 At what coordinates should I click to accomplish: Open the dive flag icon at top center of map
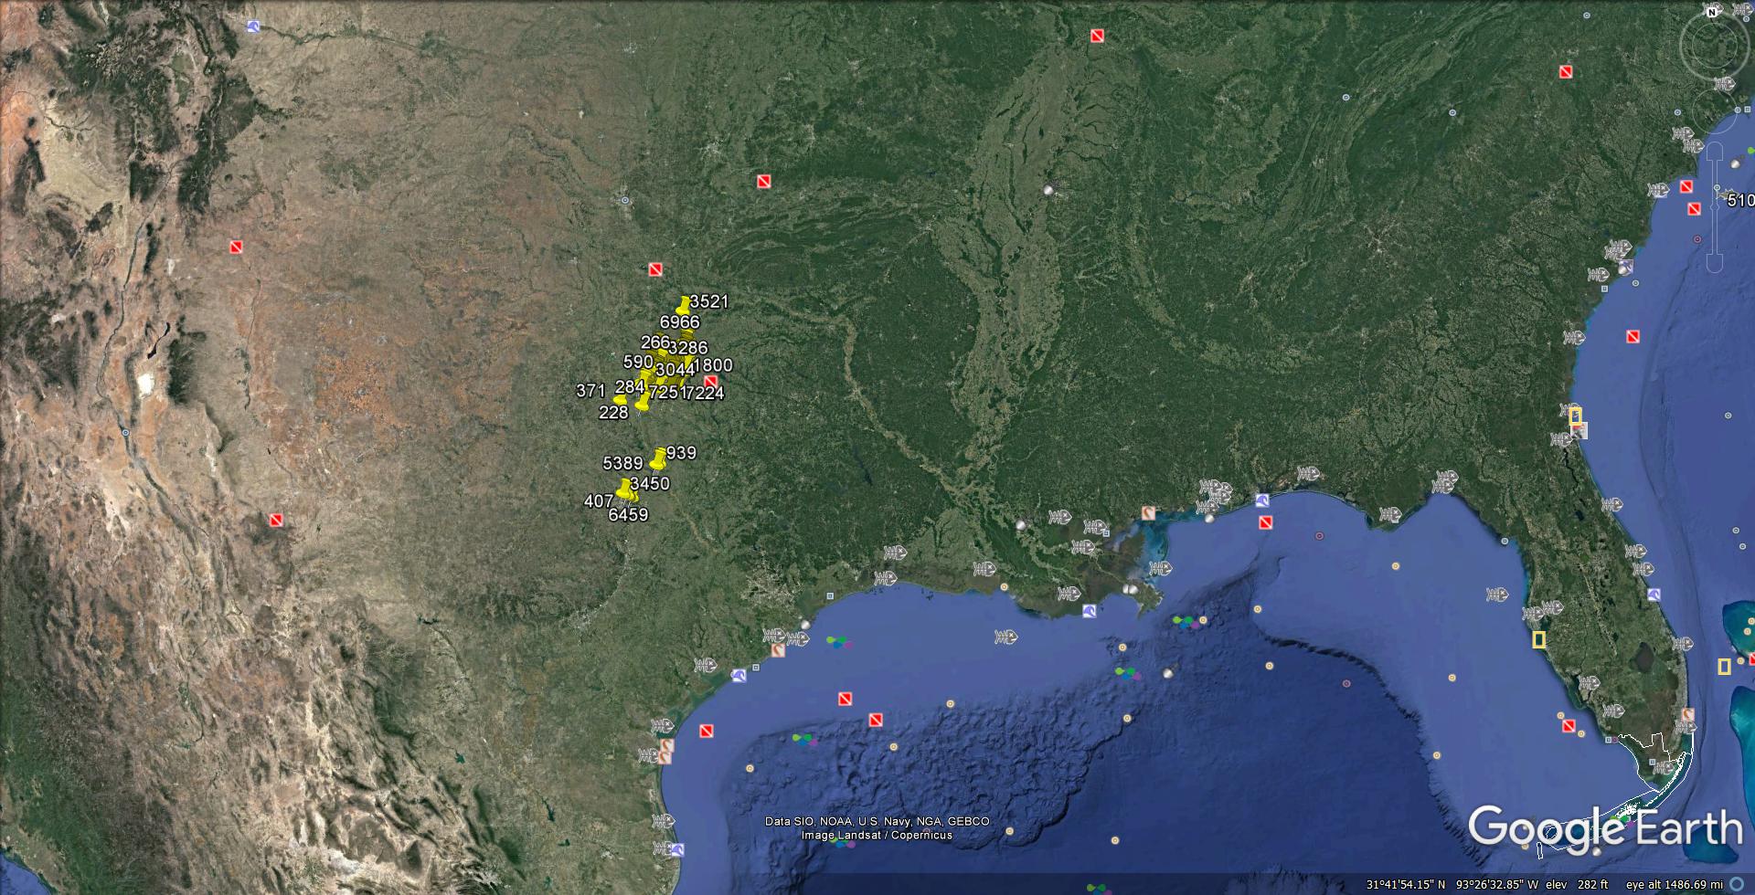(1097, 36)
